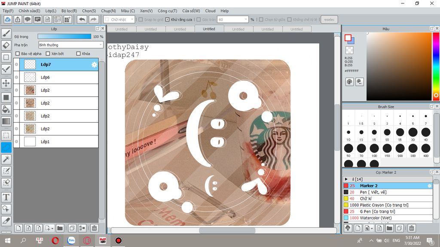Click the transparent color swatch
Image resolution: width=440 pixels, height=247 pixels.
tap(349, 51)
